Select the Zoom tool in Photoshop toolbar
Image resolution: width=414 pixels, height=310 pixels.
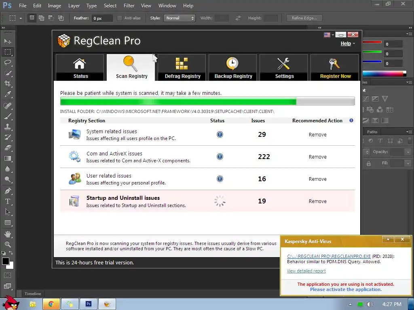[8, 244]
